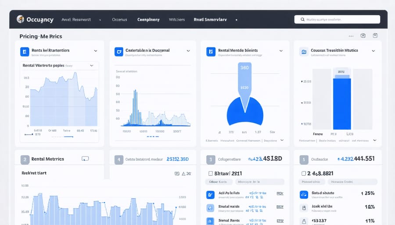Tick the checkbox next to Bhtaw 2811
Viewport: 395px width, 225px height.
click(210, 173)
